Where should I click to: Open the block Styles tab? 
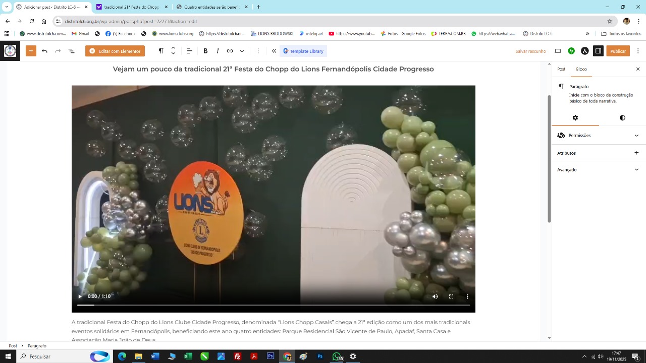622,117
